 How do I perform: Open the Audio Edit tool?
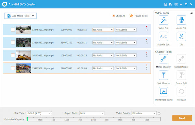pyautogui.click(x=181, y=20)
